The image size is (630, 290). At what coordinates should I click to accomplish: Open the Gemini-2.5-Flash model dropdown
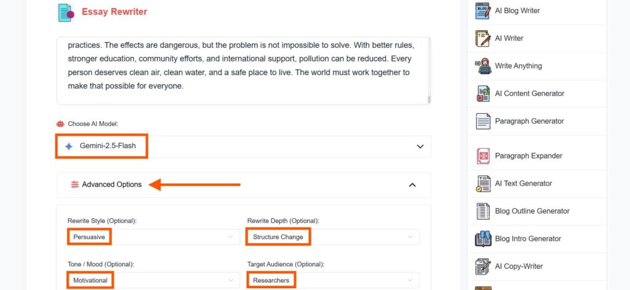tap(244, 146)
